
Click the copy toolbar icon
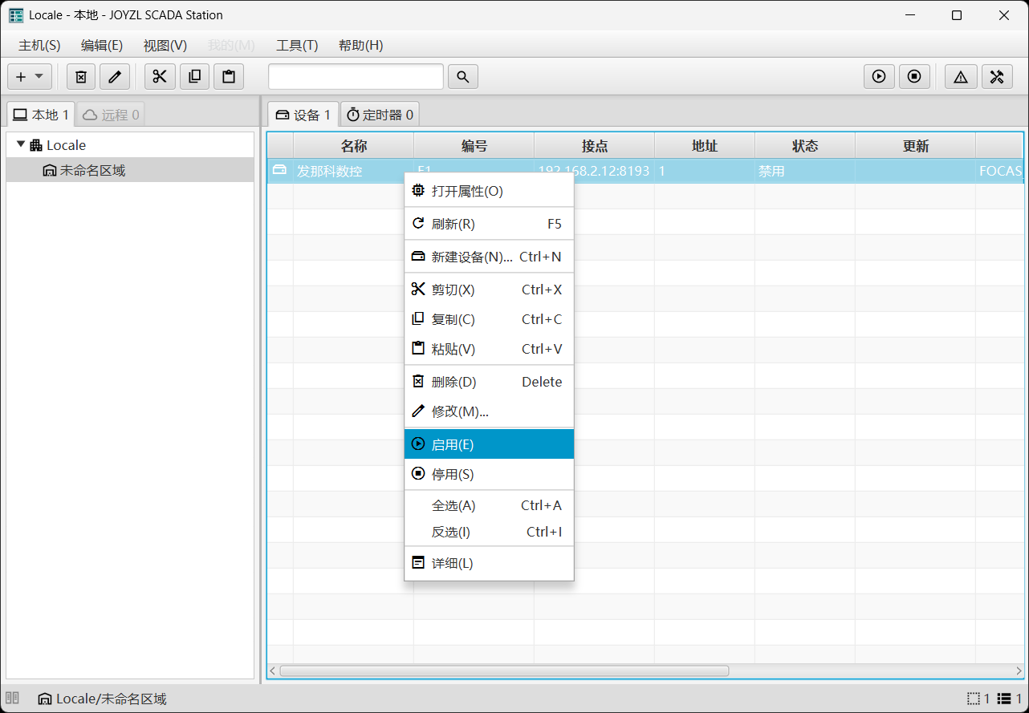pyautogui.click(x=194, y=77)
